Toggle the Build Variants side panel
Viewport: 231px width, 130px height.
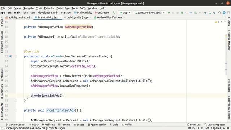point(2,111)
